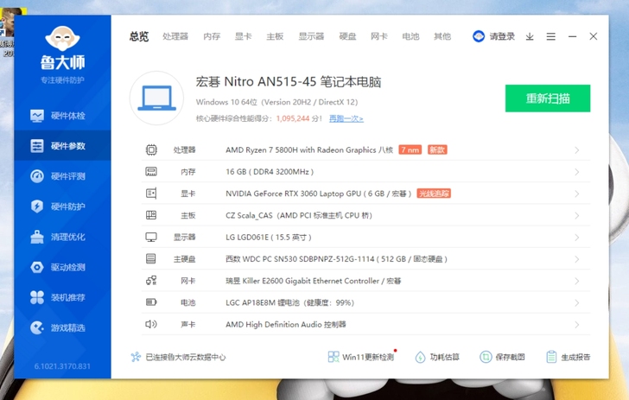Click the green 重新扫描 button

click(548, 98)
